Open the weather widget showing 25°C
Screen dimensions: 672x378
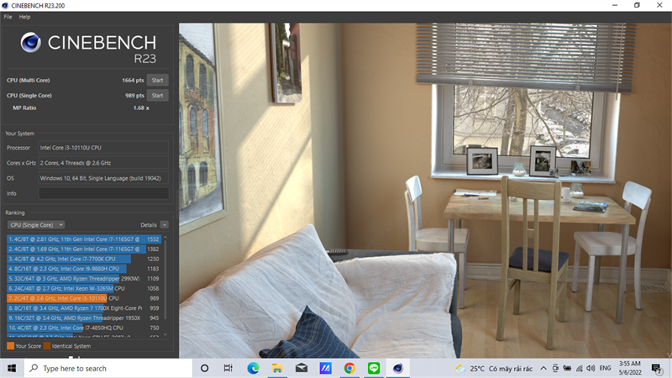coord(494,369)
